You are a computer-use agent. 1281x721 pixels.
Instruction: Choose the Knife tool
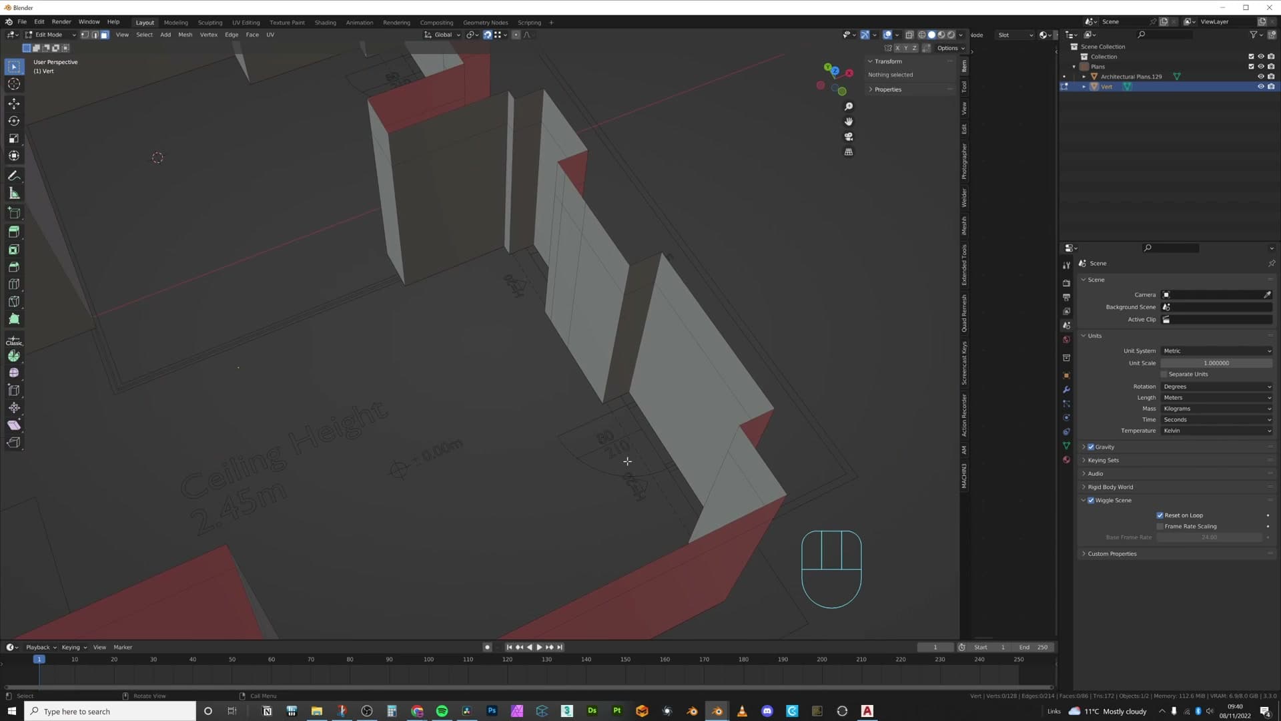(x=14, y=301)
